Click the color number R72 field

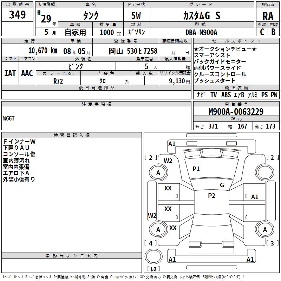pyautogui.click(x=58, y=81)
